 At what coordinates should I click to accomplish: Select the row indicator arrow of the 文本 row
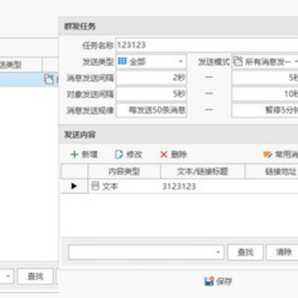pos(74,186)
